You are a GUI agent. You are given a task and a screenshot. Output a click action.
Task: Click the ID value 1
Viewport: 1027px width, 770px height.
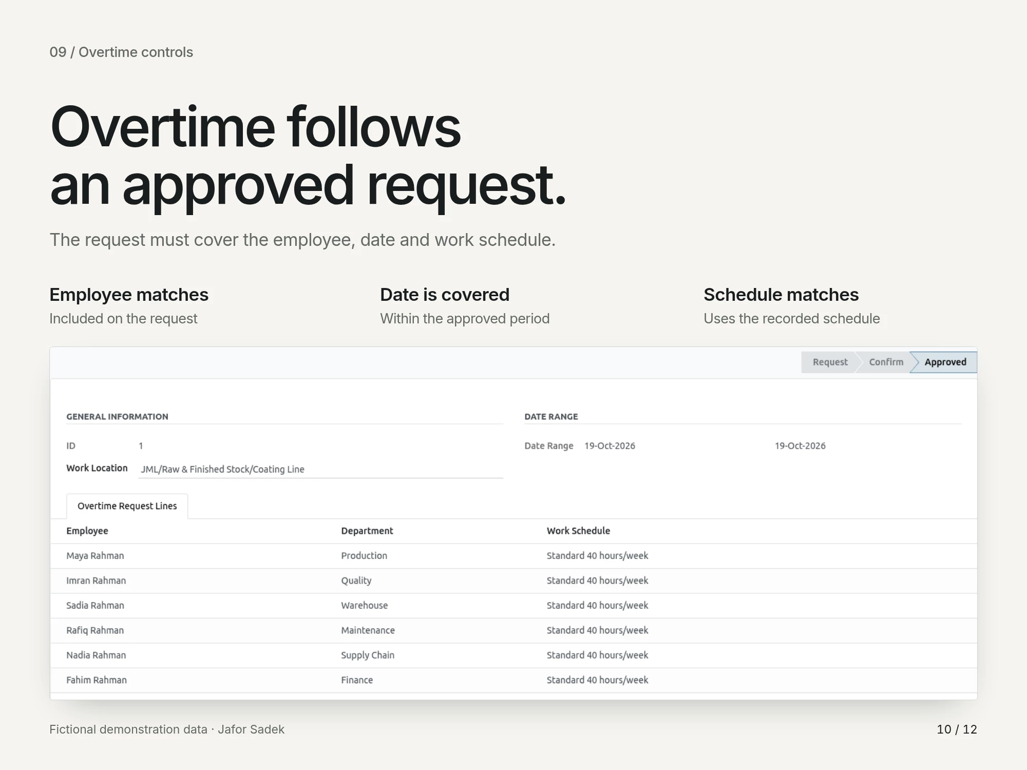tap(141, 446)
